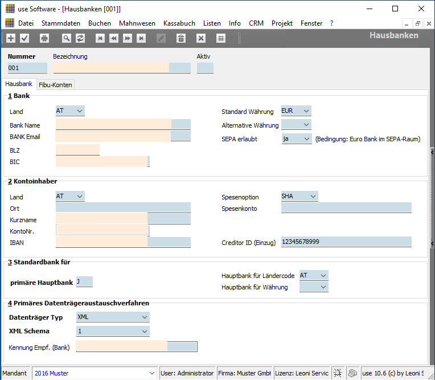
Task: Click the Creditor ID (Einzug) field
Action: (x=346, y=242)
